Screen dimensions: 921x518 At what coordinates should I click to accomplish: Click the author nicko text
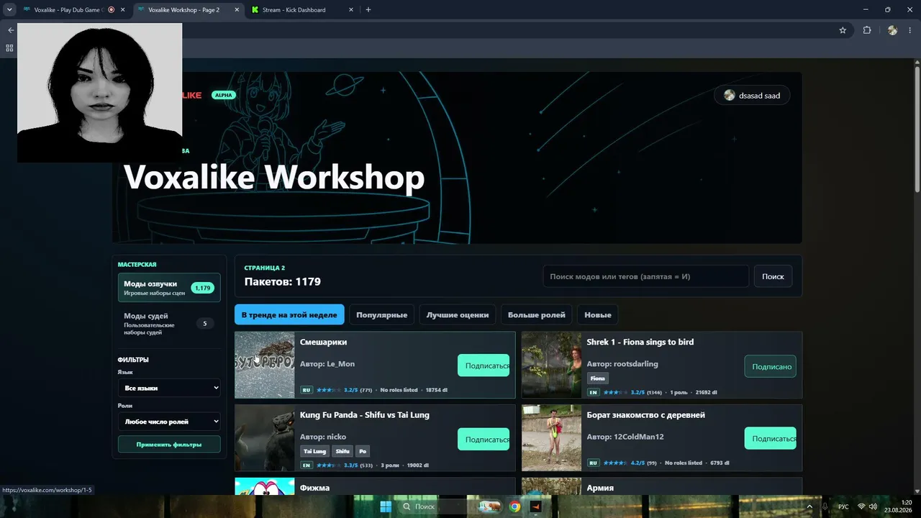tap(337, 437)
